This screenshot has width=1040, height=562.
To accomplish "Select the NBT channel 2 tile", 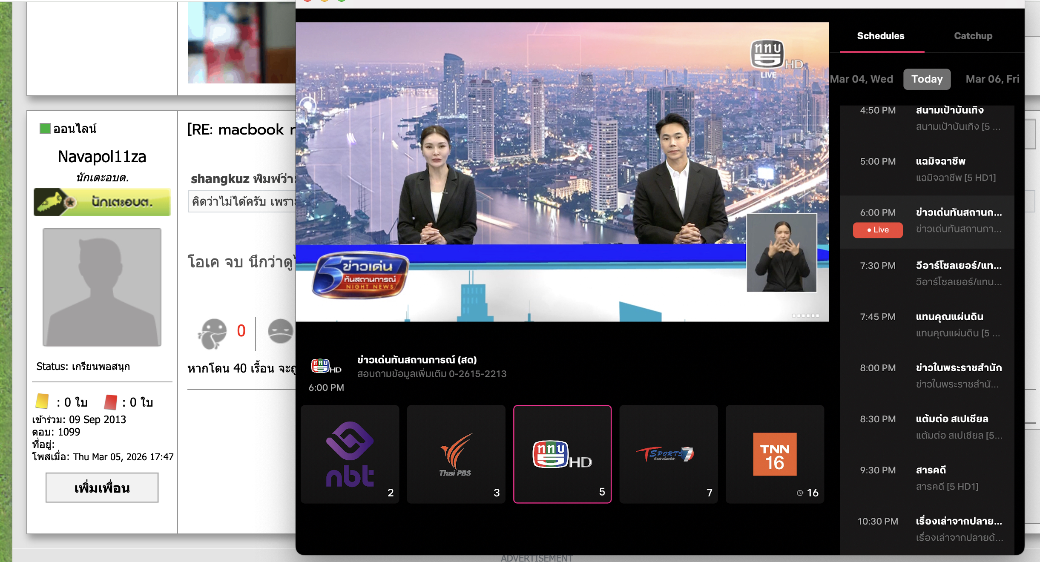I will tap(350, 454).
